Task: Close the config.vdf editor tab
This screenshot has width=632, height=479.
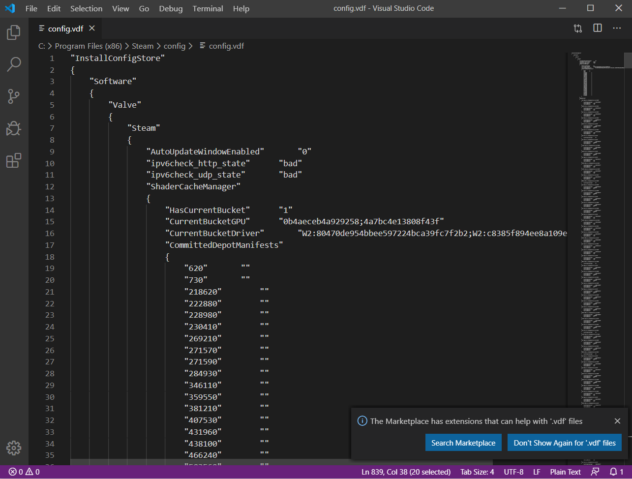Action: tap(92, 28)
